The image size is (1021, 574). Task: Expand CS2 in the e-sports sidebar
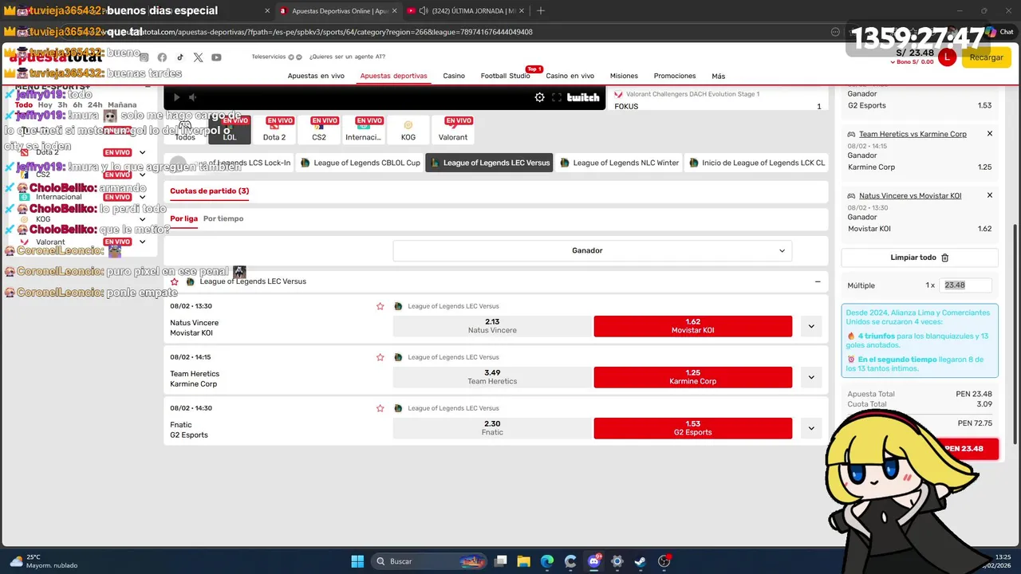coord(142,175)
